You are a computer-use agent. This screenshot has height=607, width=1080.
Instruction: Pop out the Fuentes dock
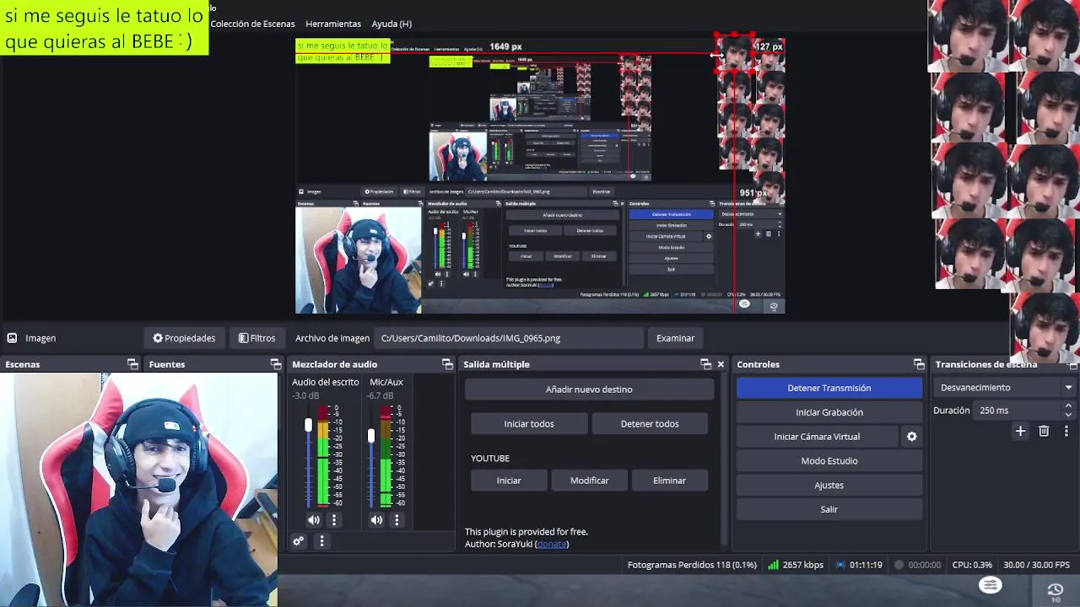point(275,364)
